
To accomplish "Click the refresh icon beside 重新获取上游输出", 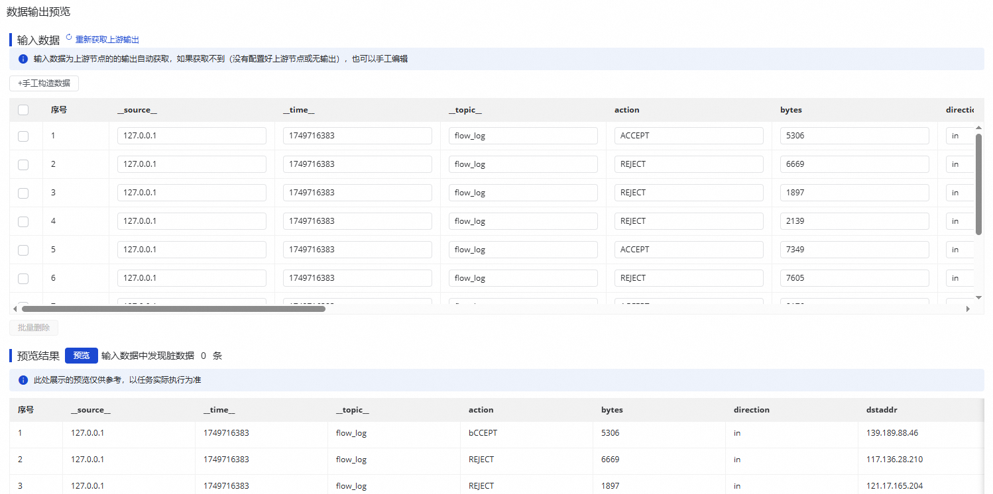I will pyautogui.click(x=69, y=39).
